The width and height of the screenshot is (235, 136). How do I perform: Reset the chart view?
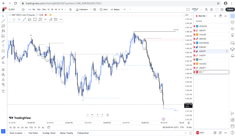(108, 115)
